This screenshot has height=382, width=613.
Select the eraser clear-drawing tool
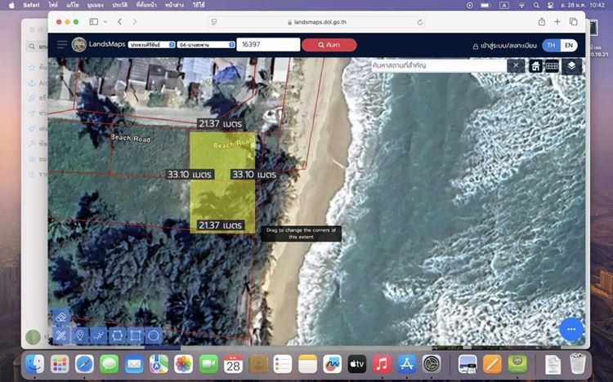(x=60, y=318)
